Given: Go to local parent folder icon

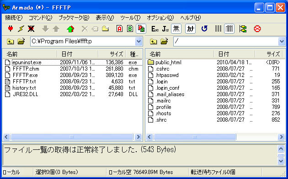Looking at the screenshot, I should point(10,41).
